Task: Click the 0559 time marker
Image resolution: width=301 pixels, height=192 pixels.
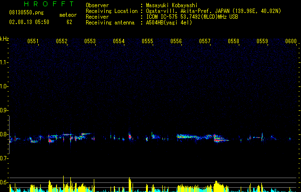Action: [x=262, y=41]
